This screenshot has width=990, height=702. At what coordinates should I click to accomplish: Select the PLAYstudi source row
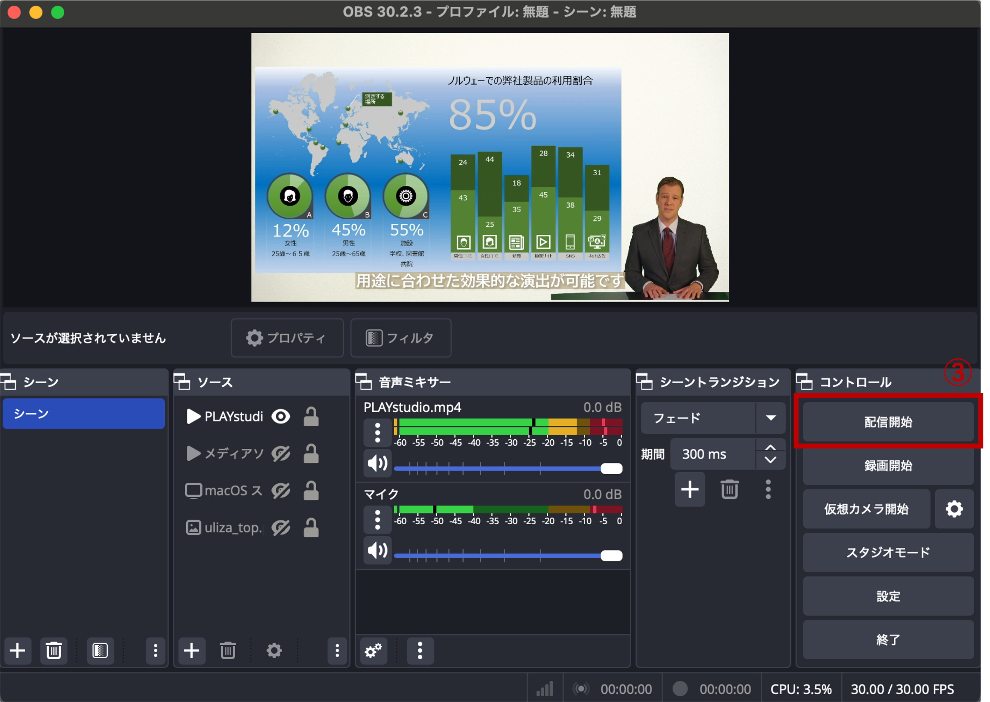pyautogui.click(x=262, y=416)
